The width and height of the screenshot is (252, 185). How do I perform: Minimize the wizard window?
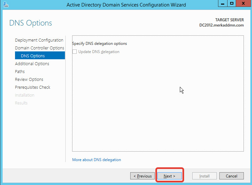[x=223, y=3]
